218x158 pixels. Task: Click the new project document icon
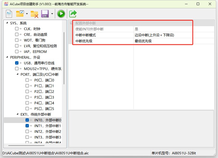click(9, 14)
